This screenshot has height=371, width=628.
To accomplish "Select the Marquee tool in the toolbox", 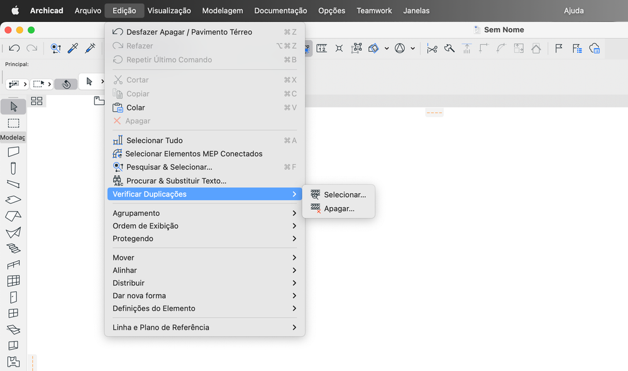I will (13, 123).
